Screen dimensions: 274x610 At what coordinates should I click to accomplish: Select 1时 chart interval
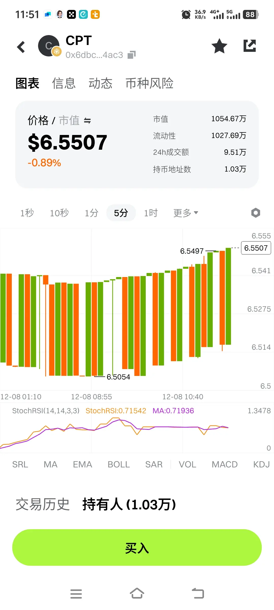coord(151,213)
